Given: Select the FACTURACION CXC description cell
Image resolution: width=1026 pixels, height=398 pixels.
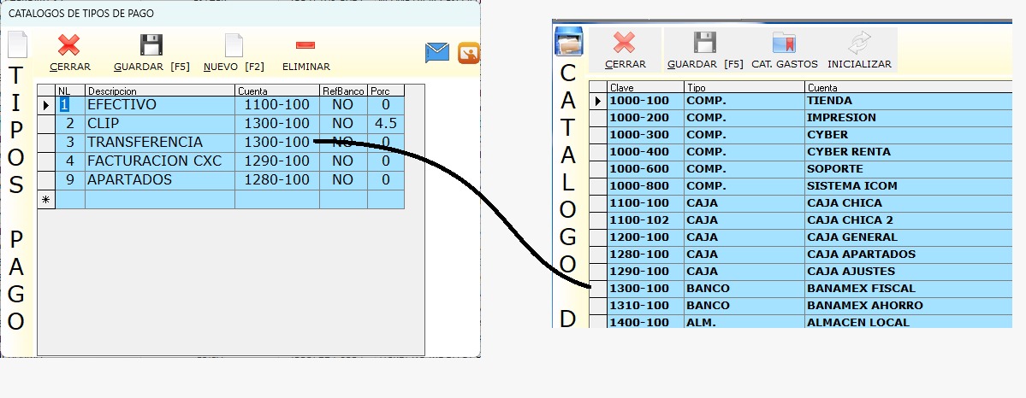Looking at the screenshot, I should pos(159,161).
